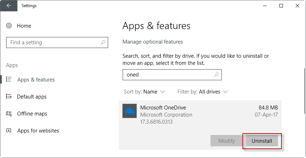Click the Apps & features list icon
306x158 pixels.
[x=9, y=79]
